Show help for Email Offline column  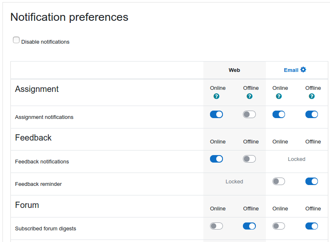312,96
